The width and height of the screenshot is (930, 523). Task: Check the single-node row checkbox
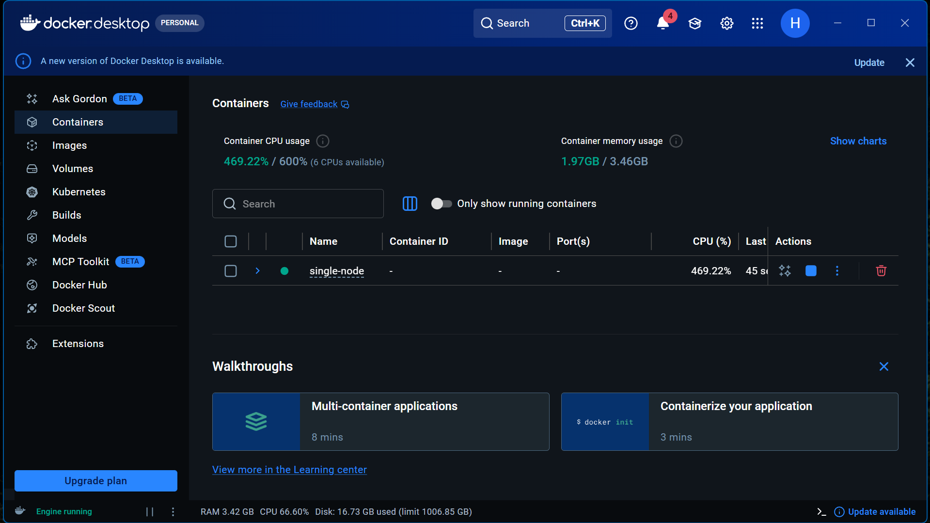(231, 271)
